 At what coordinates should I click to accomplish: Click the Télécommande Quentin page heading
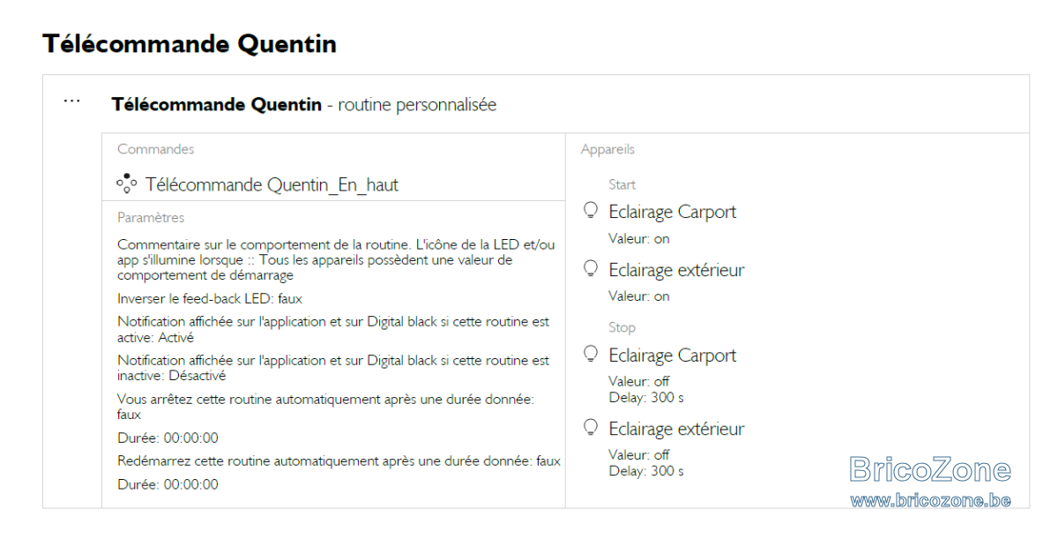click(x=190, y=43)
